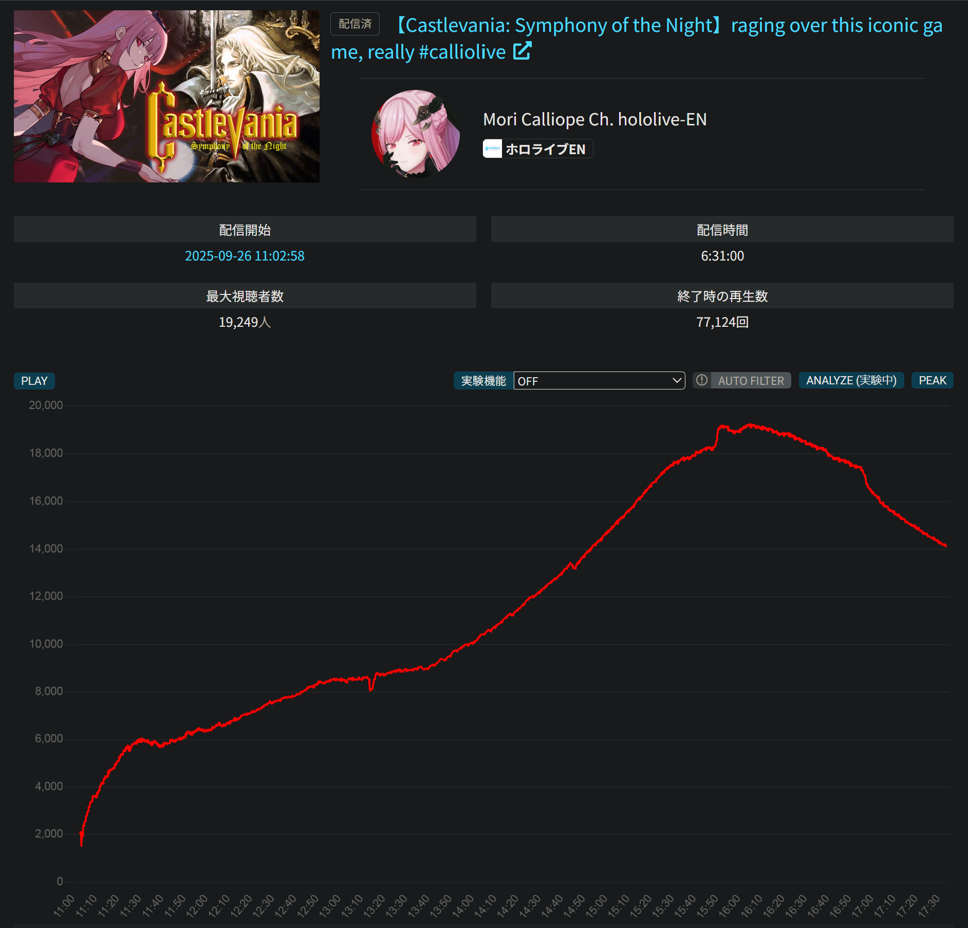968x928 pixels.
Task: Open the Castlevania stream title link
Action: coord(637,39)
